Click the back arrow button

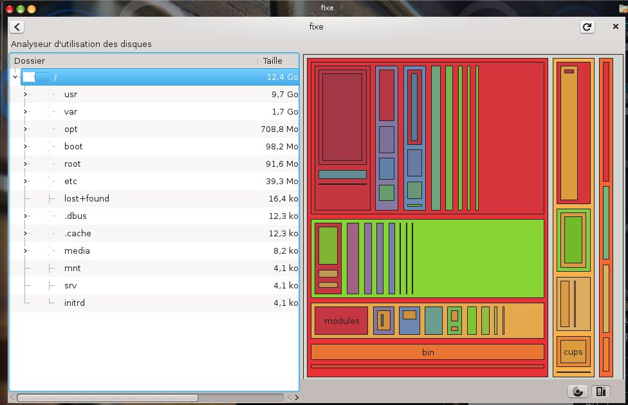point(17,27)
